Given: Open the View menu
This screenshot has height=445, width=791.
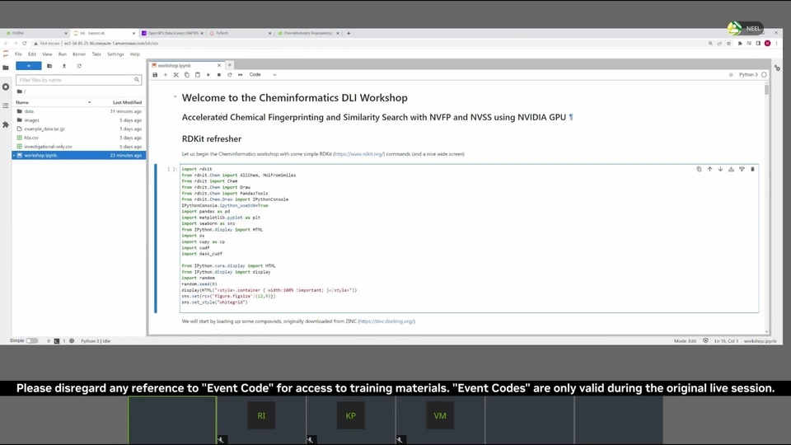Looking at the screenshot, I should 47,54.
